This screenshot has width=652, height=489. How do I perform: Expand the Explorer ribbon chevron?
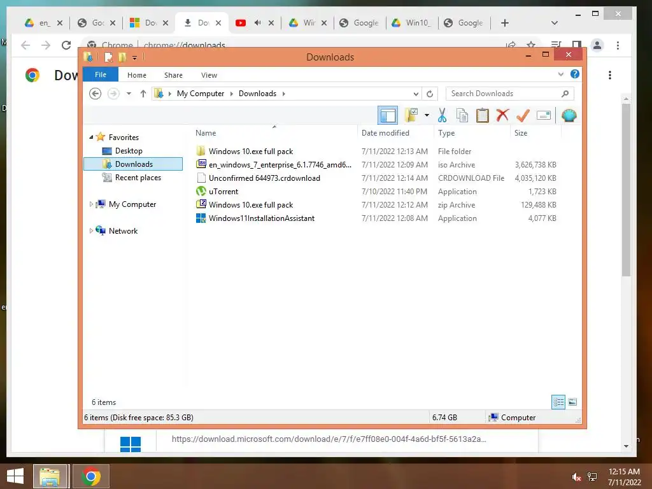[560, 74]
